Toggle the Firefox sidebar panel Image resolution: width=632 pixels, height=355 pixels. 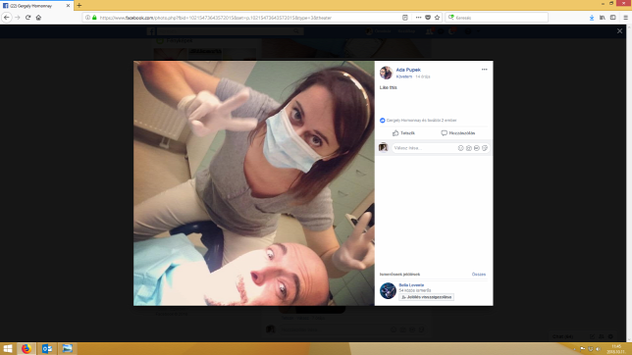coord(613,18)
